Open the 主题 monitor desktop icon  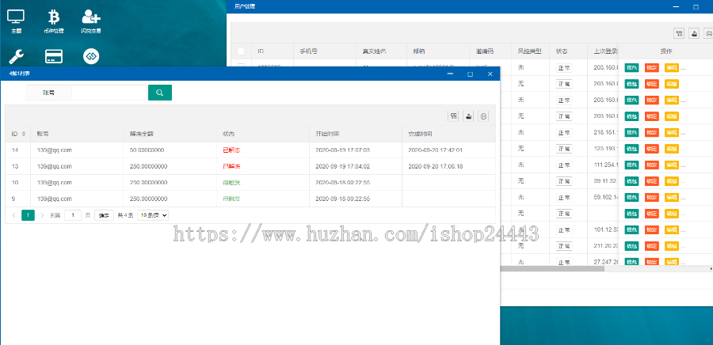[x=16, y=21]
